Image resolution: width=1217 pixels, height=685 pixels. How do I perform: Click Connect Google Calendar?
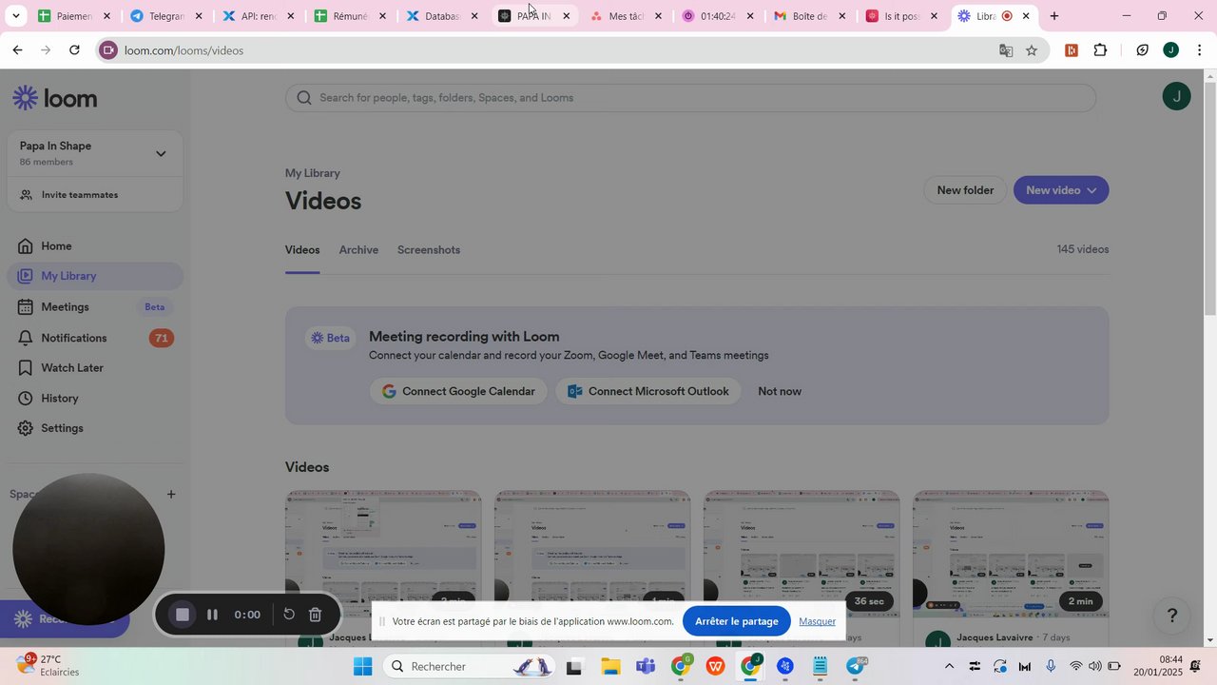(458, 391)
